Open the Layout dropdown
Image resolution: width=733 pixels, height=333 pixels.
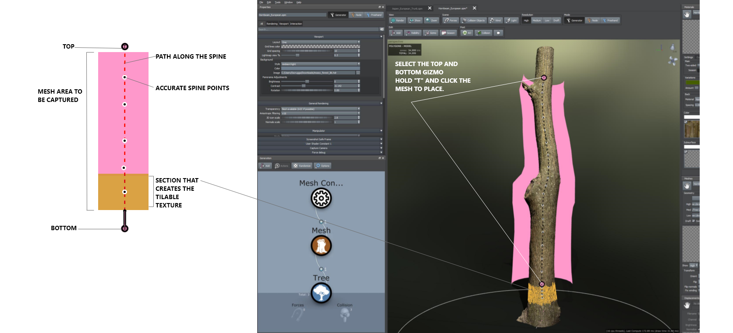tap(320, 42)
